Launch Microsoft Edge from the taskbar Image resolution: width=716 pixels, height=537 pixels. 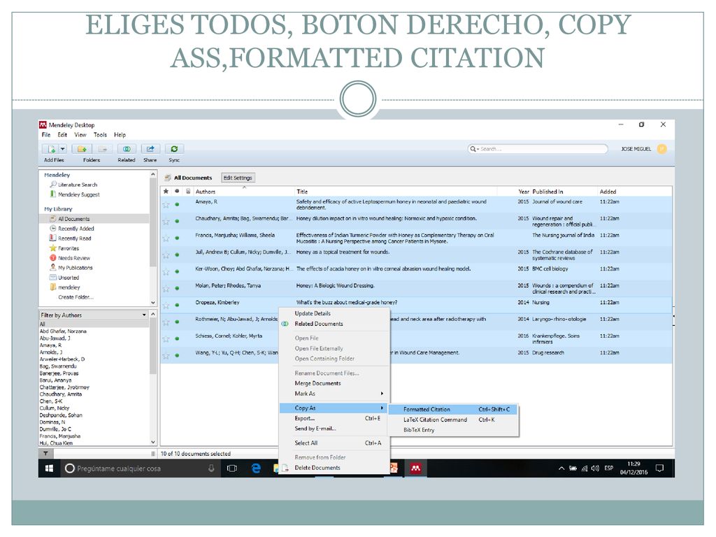[x=256, y=468]
